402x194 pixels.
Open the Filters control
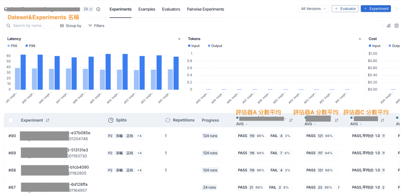pos(96,26)
